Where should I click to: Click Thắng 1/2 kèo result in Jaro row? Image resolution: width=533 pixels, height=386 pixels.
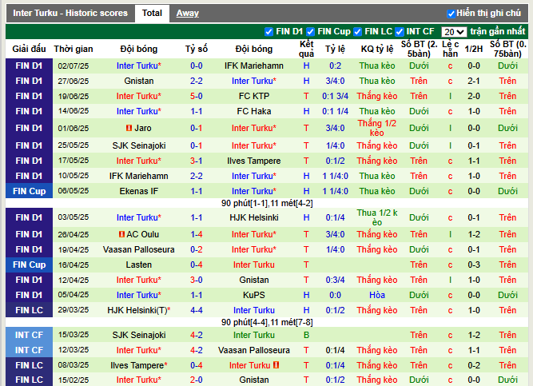click(377, 128)
